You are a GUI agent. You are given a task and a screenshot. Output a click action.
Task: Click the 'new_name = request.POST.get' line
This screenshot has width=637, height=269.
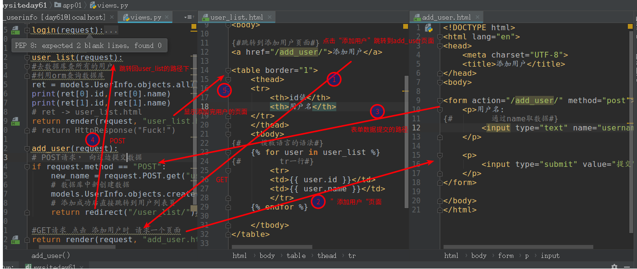(124, 176)
